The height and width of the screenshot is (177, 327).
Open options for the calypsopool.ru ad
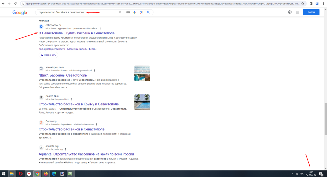click(x=100, y=29)
